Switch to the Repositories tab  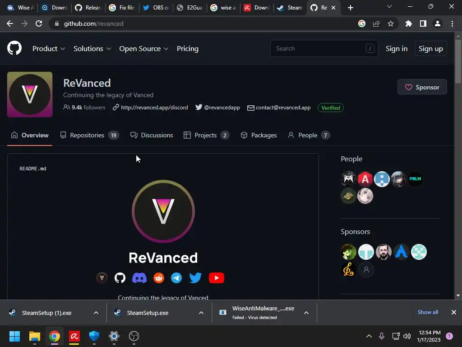coord(90,135)
